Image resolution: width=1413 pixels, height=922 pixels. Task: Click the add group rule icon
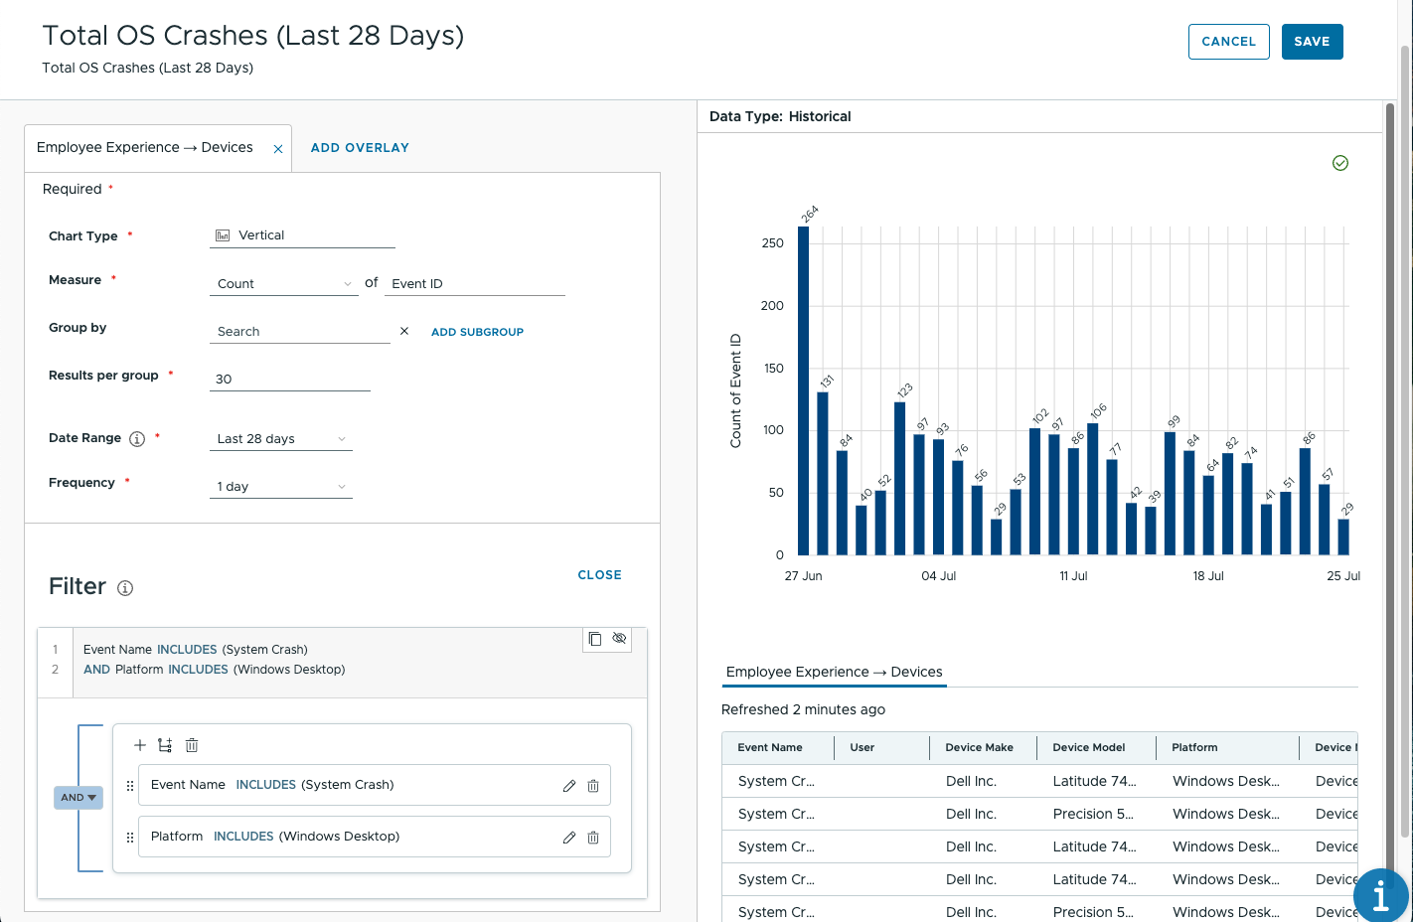[165, 745]
